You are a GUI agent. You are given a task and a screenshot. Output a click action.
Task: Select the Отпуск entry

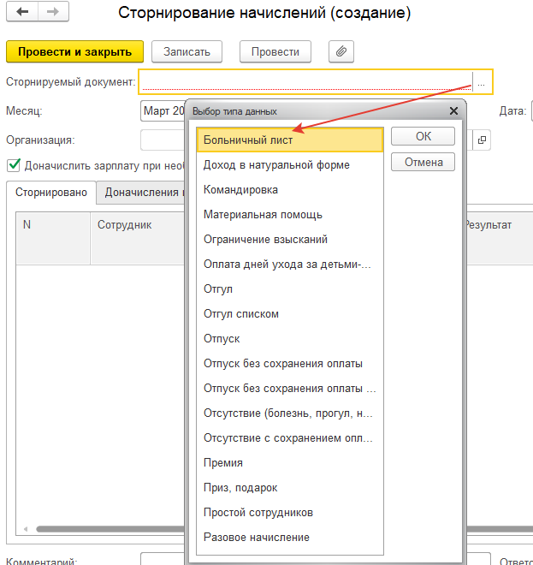tap(290, 339)
